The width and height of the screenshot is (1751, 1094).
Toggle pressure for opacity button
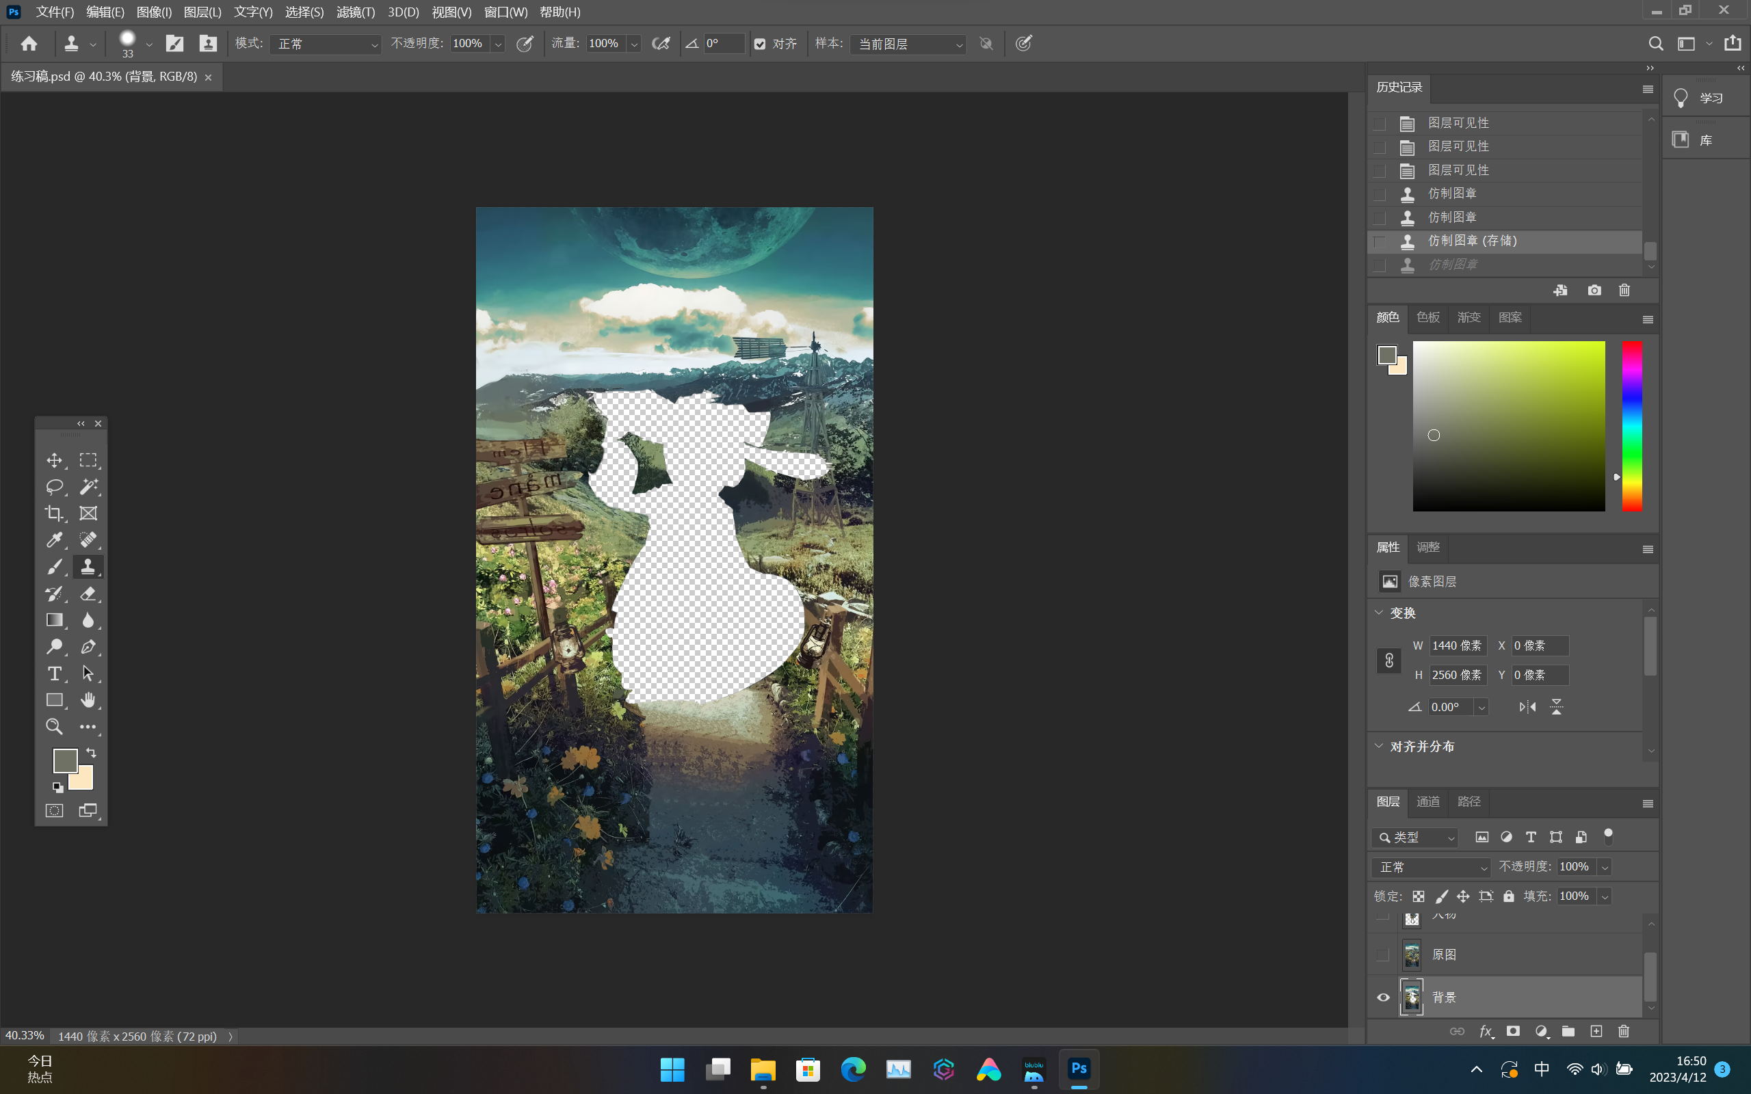[x=525, y=44]
